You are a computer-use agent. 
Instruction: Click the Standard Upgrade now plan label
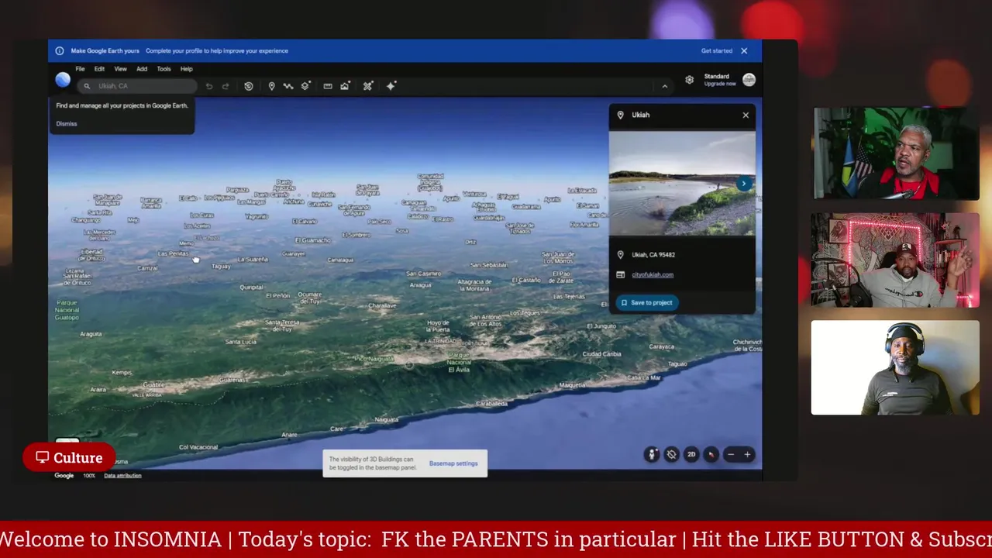click(x=719, y=80)
